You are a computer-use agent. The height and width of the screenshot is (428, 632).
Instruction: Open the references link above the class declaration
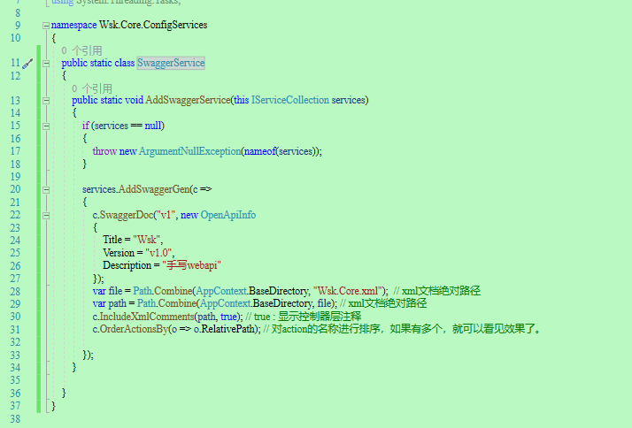81,50
